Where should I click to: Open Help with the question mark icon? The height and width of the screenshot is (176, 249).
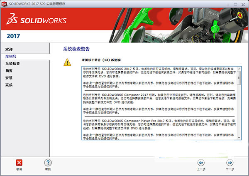(x=48, y=163)
